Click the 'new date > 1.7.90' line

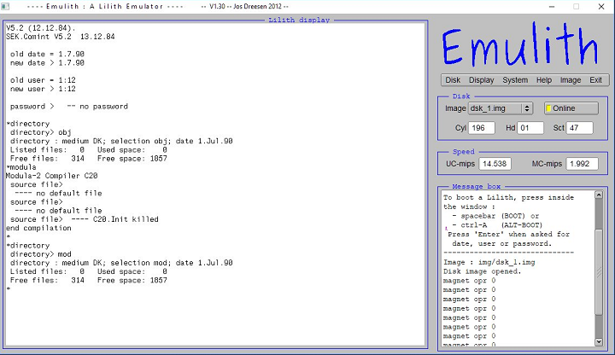pos(48,62)
